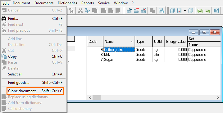
Task: Open the Dictionaries menu
Action: pos(67,3)
